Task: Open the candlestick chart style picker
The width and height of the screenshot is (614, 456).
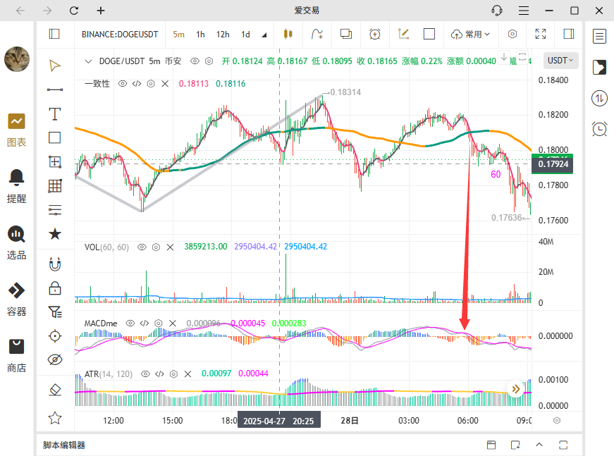Action: pyautogui.click(x=287, y=34)
